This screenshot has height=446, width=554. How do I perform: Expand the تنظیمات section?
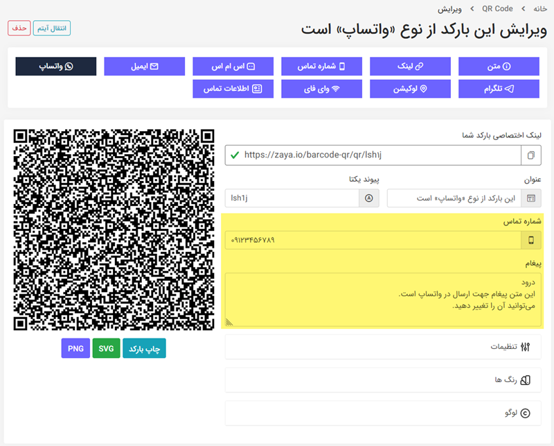coord(383,347)
